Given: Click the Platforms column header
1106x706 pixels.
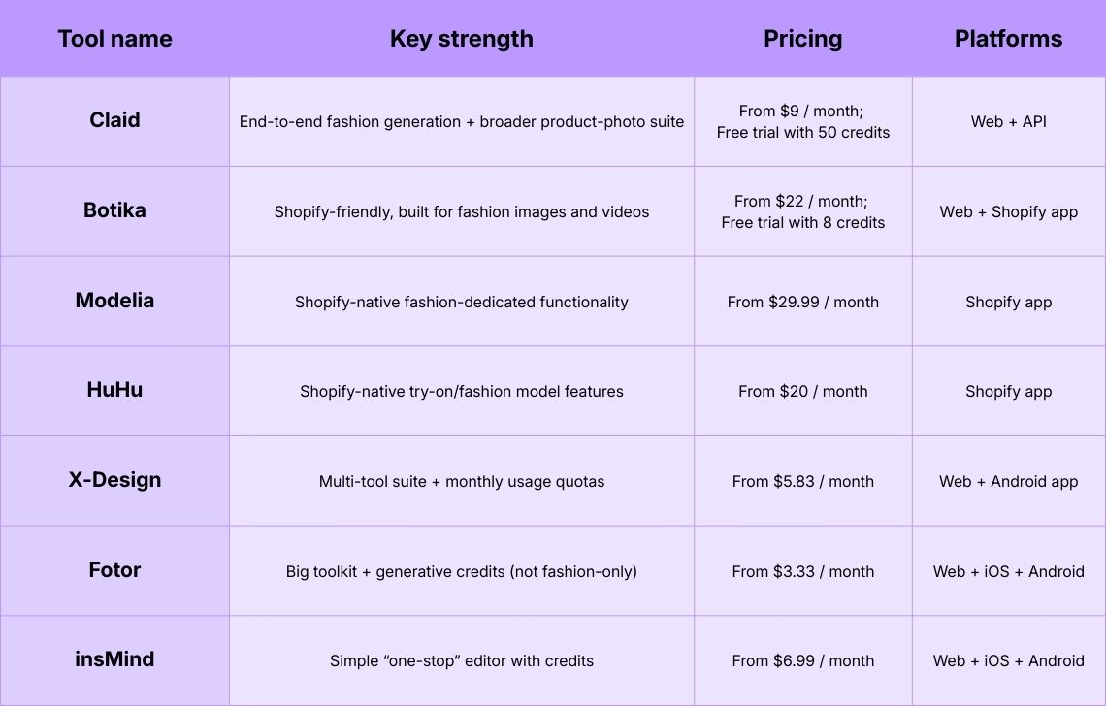Looking at the screenshot, I should click(x=1008, y=39).
